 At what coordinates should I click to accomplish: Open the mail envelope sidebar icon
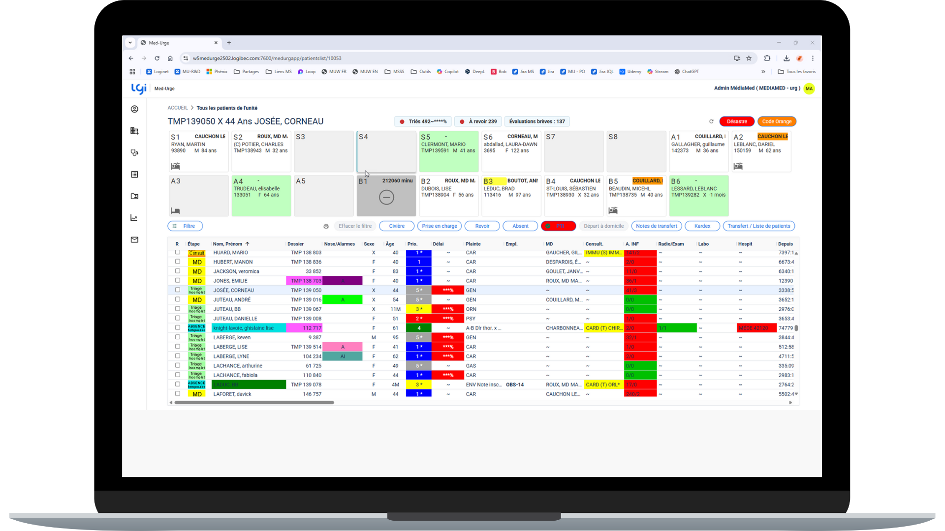click(x=134, y=240)
